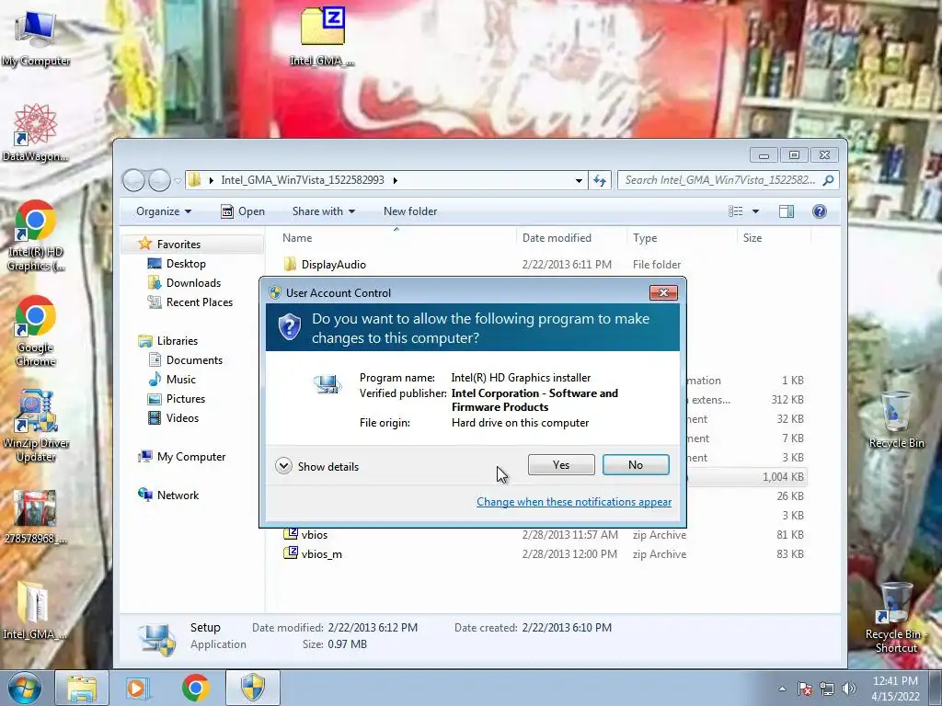Click Yes in the User Account Control dialog

pos(561,464)
